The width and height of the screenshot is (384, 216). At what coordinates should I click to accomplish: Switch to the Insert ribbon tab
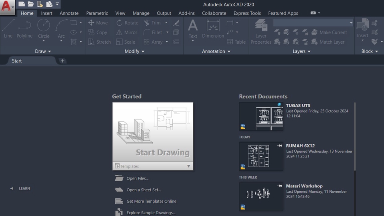tap(46, 13)
